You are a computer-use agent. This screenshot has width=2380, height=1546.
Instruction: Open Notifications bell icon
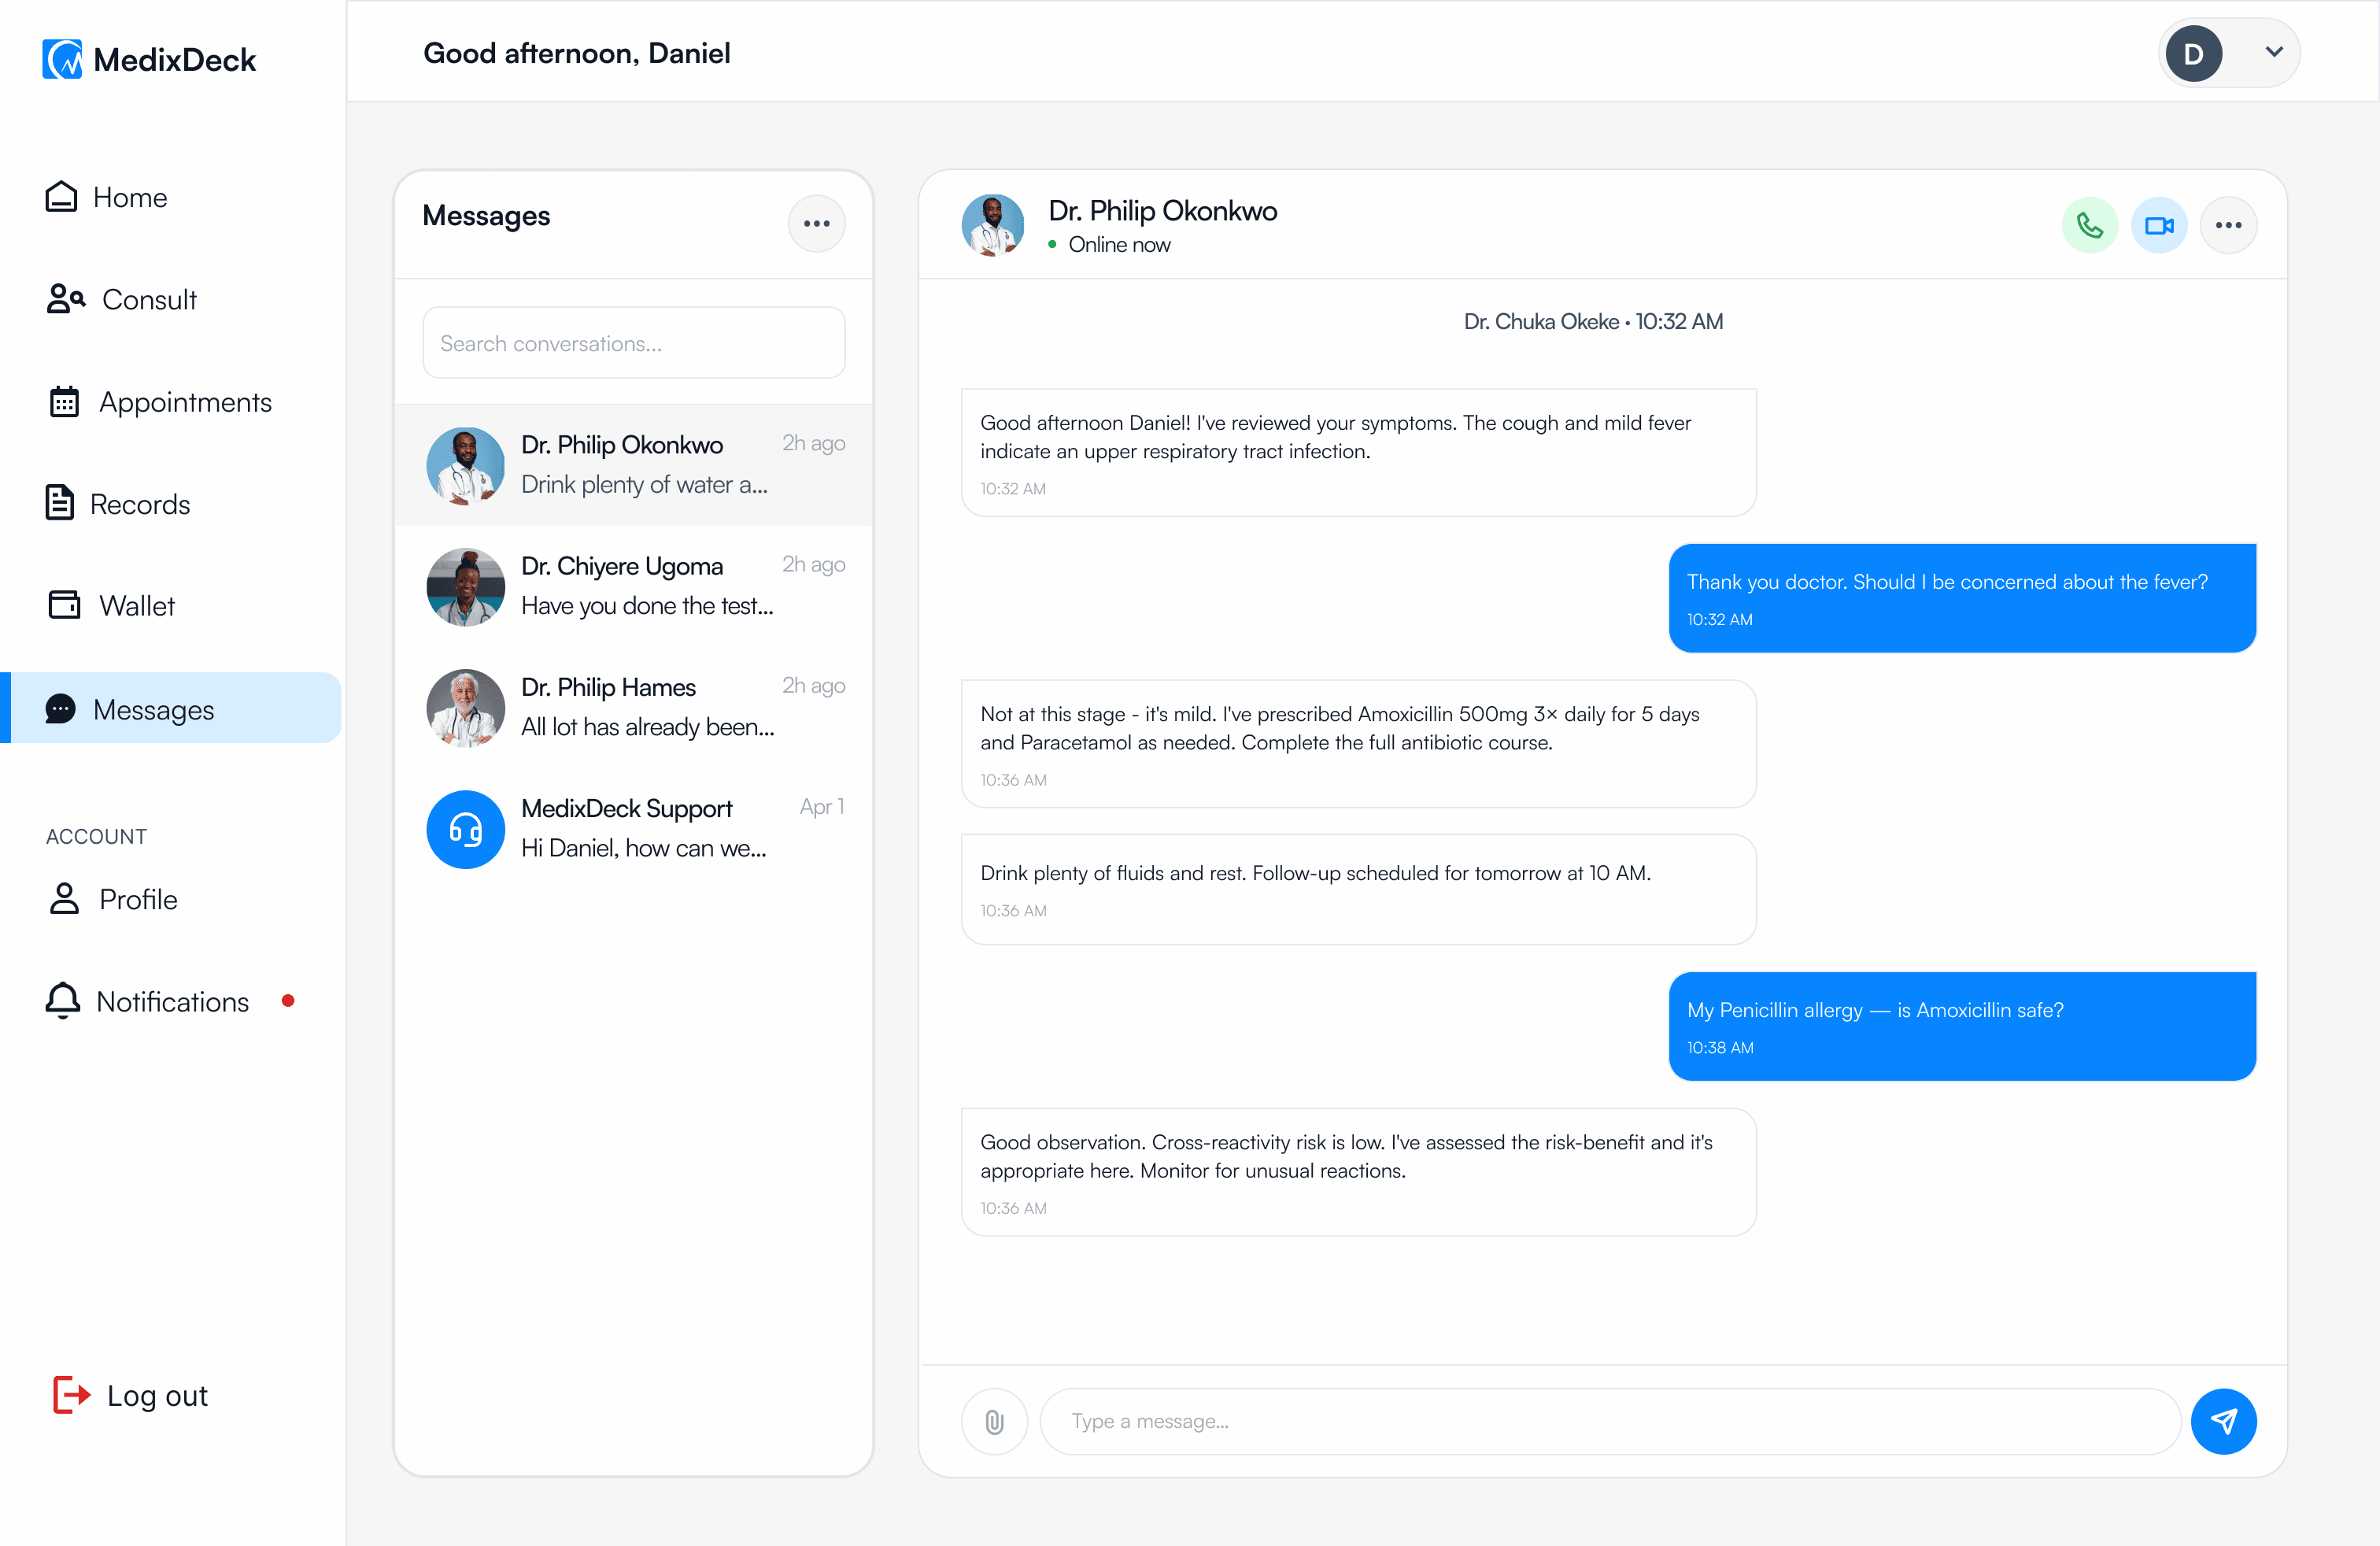coord(63,1001)
